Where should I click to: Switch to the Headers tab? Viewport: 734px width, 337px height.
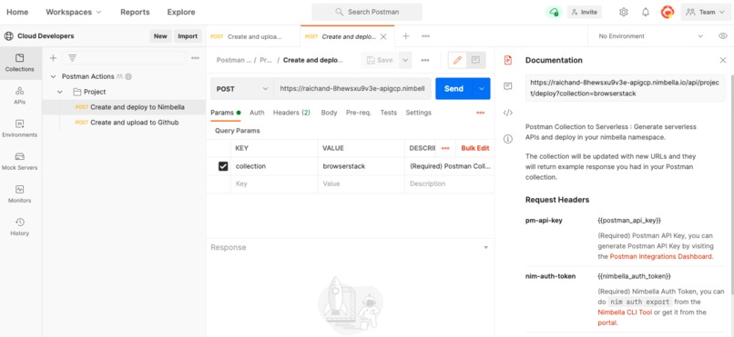(x=291, y=113)
